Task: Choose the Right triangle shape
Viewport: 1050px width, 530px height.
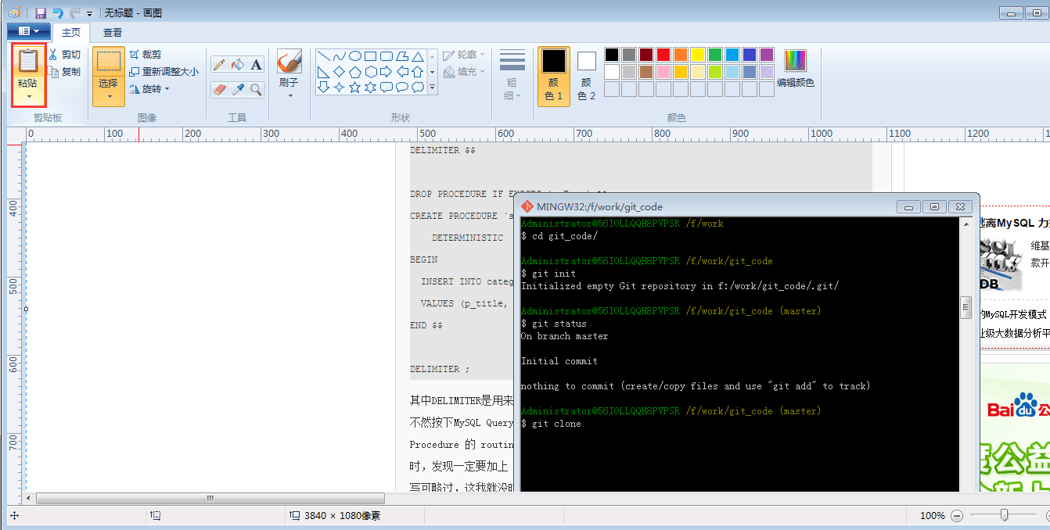Action: click(323, 72)
